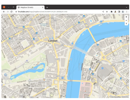The width and height of the screenshot is (130, 100).
Task: Reload the Mapbox Streets page
Action: click(11, 12)
